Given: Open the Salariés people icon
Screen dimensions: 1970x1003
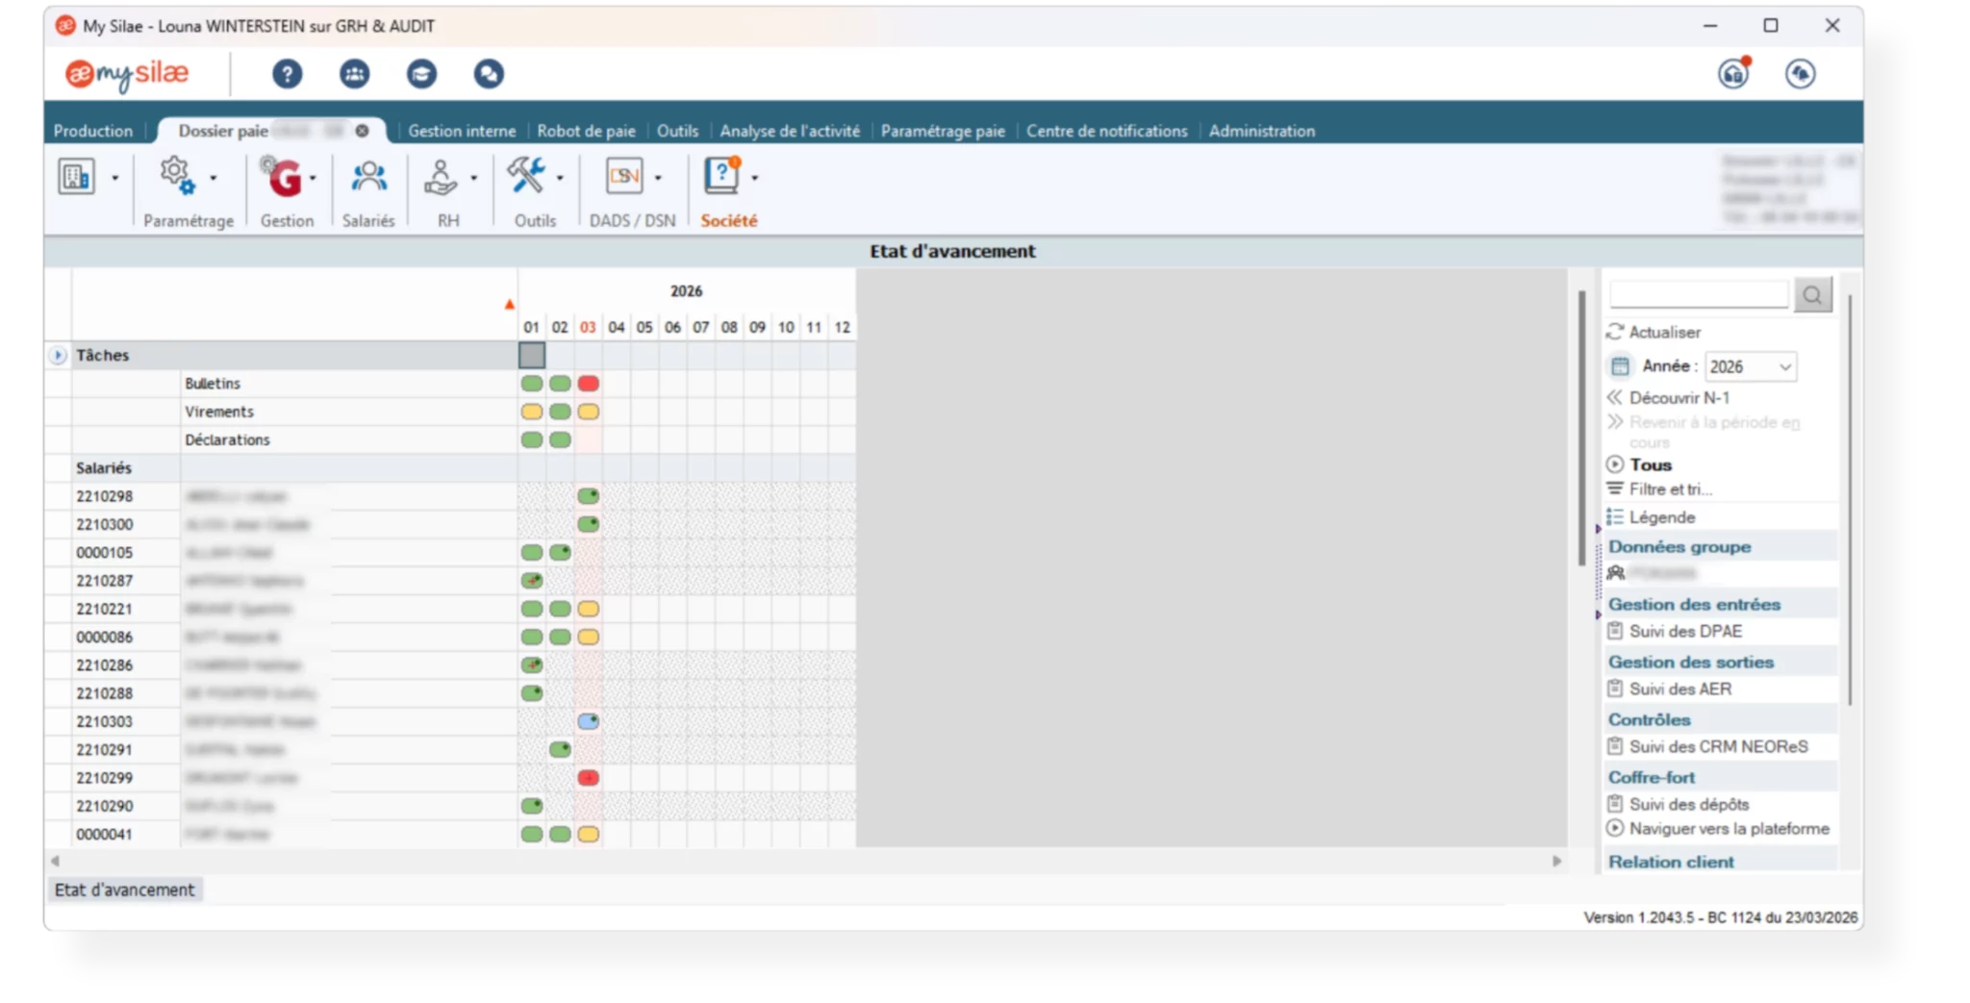Looking at the screenshot, I should [368, 177].
